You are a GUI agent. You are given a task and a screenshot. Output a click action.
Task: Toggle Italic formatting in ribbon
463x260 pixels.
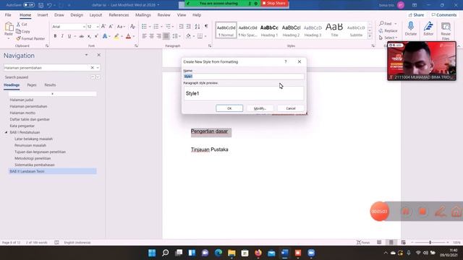click(x=62, y=36)
